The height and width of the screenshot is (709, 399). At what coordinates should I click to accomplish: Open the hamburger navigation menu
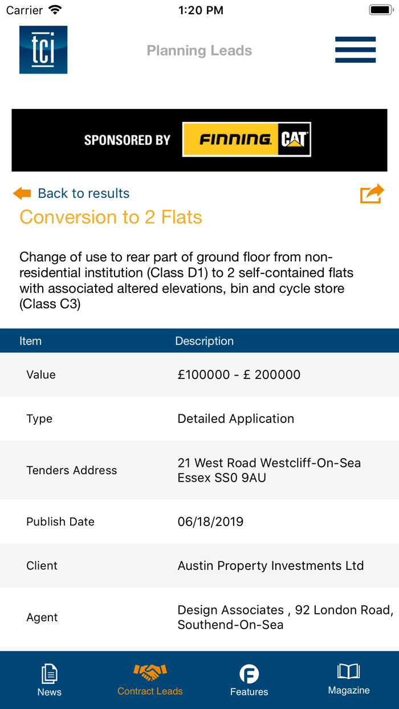pos(355,50)
